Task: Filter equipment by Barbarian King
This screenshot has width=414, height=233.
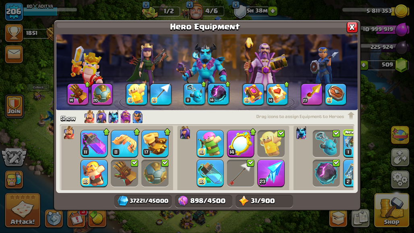Action: tap(89, 117)
